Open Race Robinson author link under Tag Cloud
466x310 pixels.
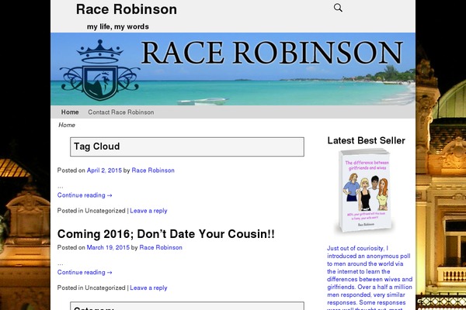[153, 170]
